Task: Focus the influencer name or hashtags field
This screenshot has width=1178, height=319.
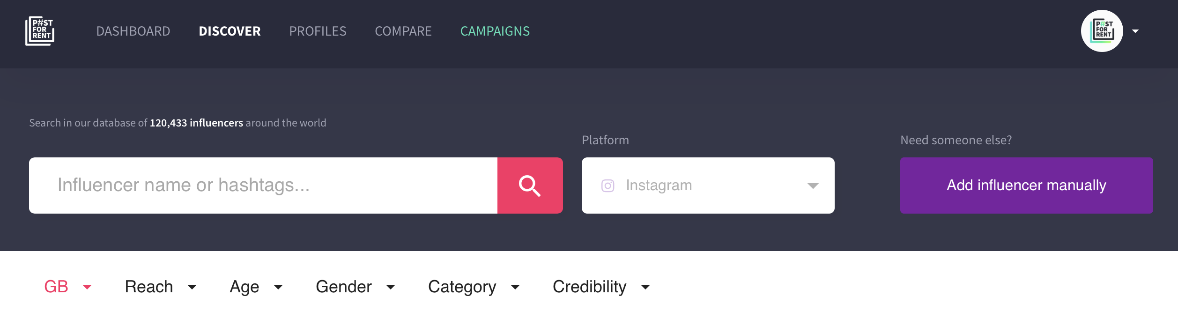Action: point(263,185)
